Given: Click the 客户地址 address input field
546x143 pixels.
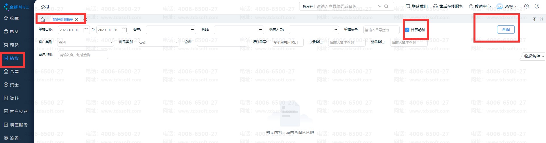Looking at the screenshot, I should pyautogui.click(x=83, y=55).
